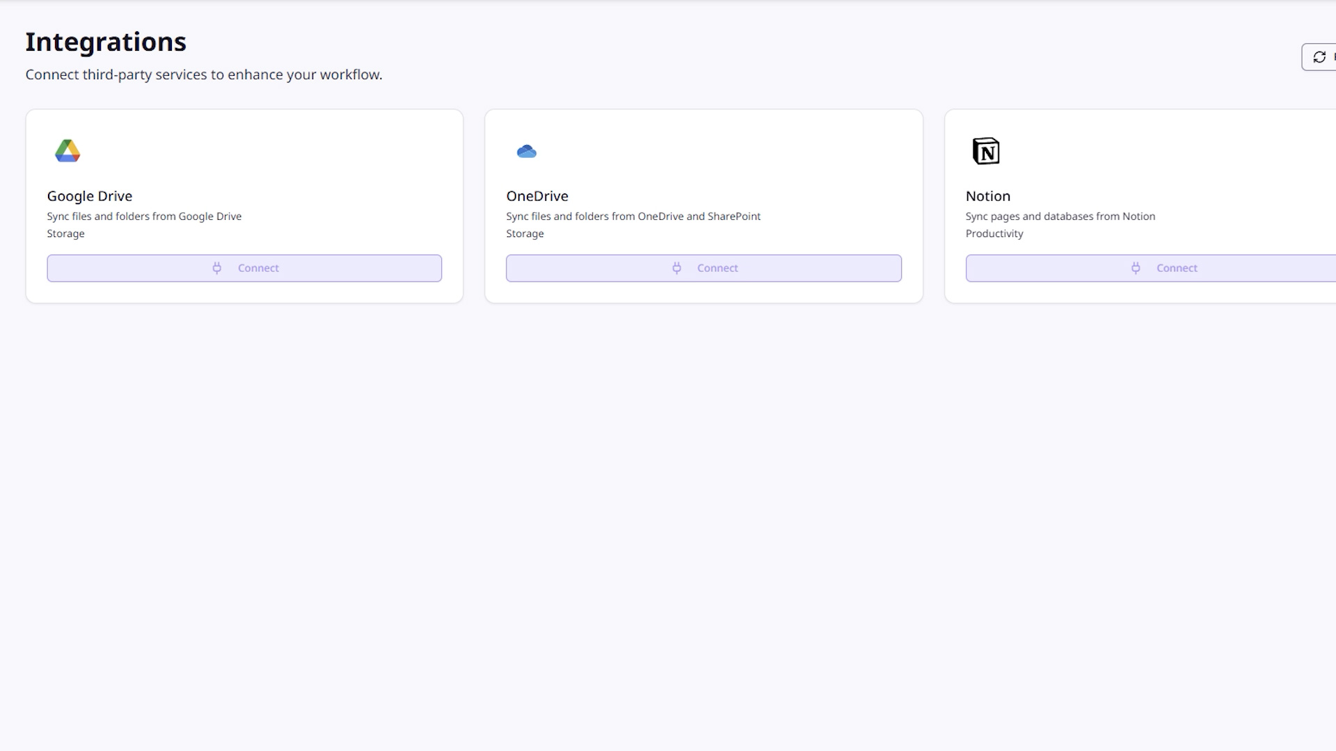
Task: Click the Notion sync description text
Action: [x=1060, y=216]
